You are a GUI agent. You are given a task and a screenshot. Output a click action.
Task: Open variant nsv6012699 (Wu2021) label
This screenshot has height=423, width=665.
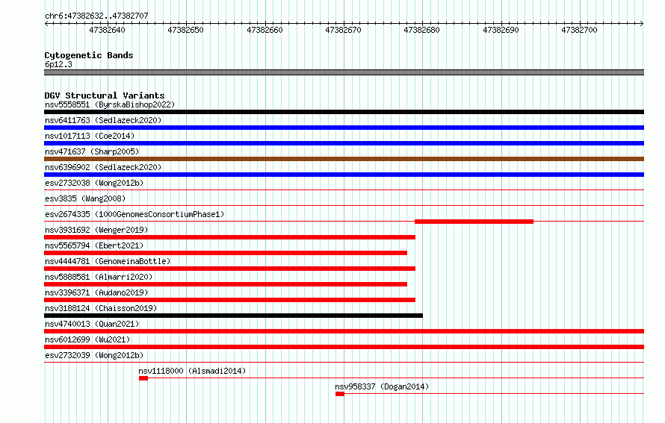click(87, 339)
